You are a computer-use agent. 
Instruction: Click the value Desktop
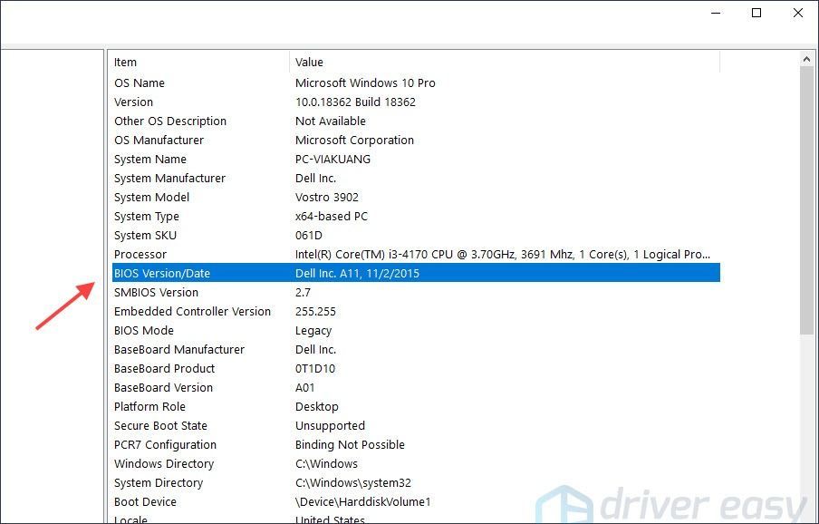[x=316, y=407]
